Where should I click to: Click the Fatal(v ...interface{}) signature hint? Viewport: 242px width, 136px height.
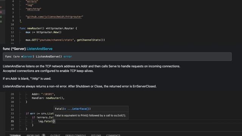click(x=73, y=109)
